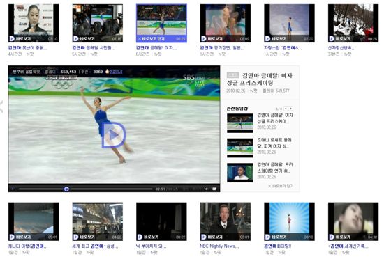This screenshot has height=259, width=384.
Task: Open the main video title beside the player
Action: (259, 79)
